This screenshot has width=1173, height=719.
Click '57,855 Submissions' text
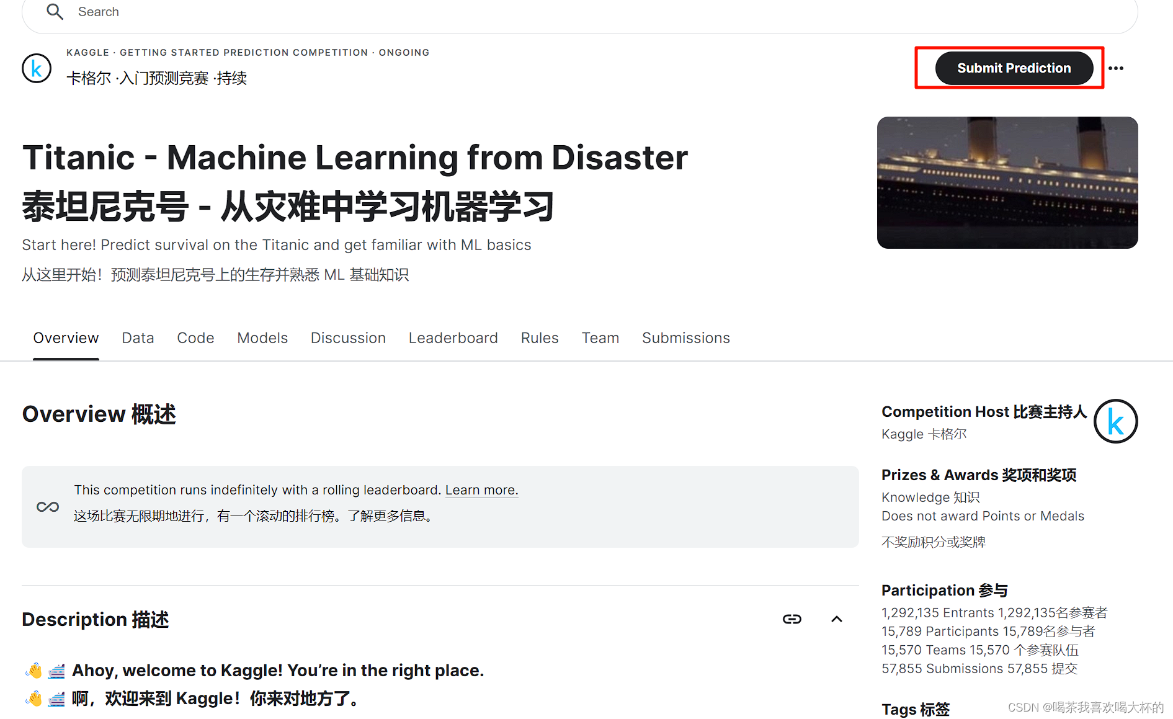(x=942, y=669)
